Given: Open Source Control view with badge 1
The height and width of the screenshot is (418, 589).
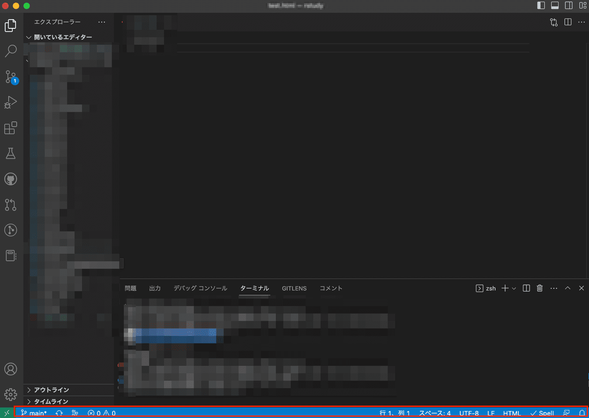Looking at the screenshot, I should (x=11, y=77).
